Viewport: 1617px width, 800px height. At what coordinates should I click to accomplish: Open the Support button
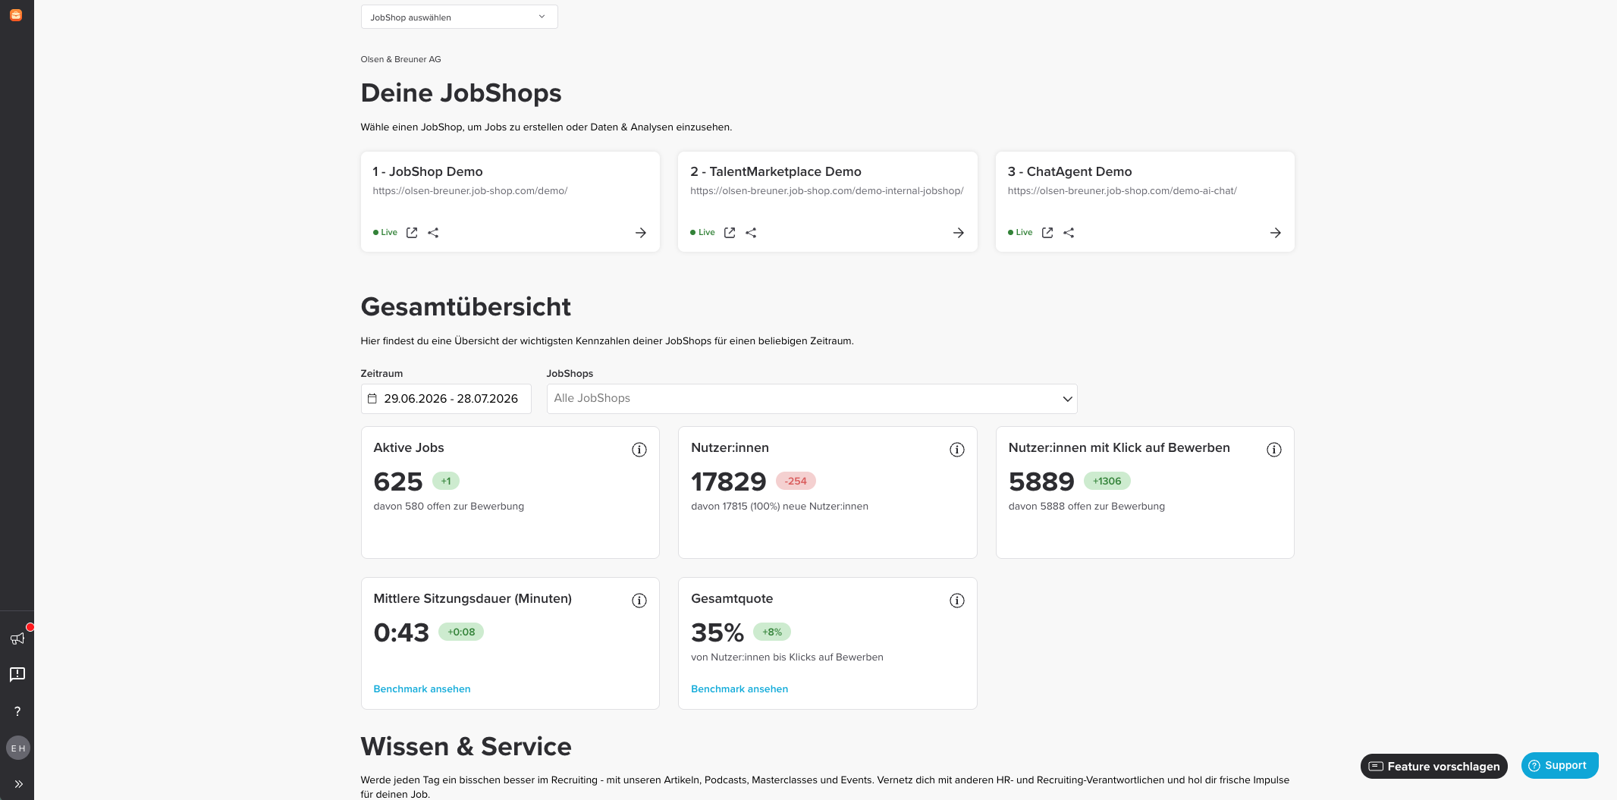pyautogui.click(x=1559, y=765)
